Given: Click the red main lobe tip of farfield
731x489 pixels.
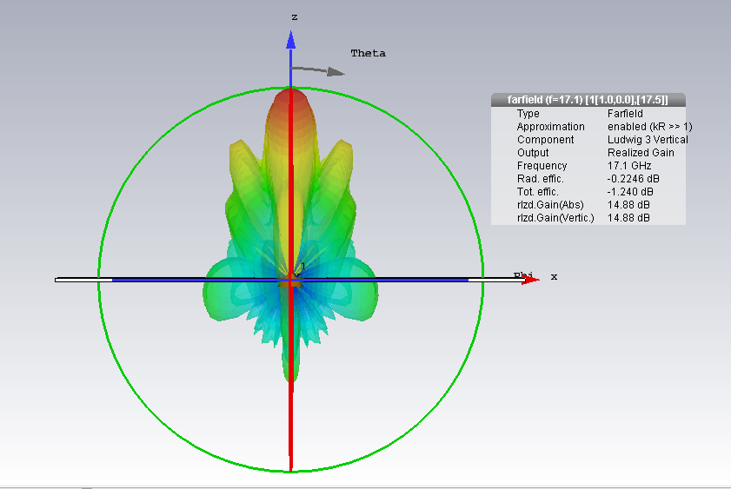Looking at the screenshot, I should (291, 96).
